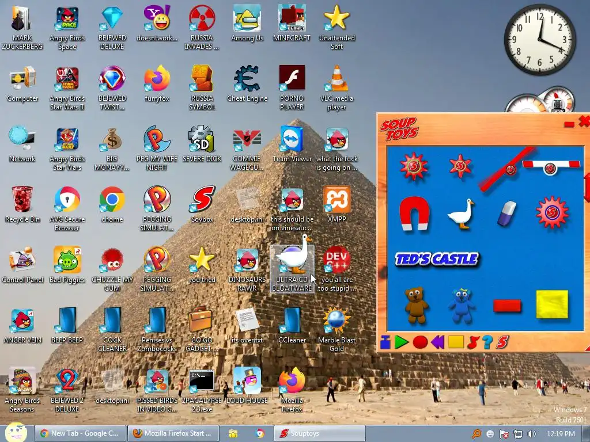
Task: Open the MINECRAFT desktop shortcut
Action: tap(292, 23)
